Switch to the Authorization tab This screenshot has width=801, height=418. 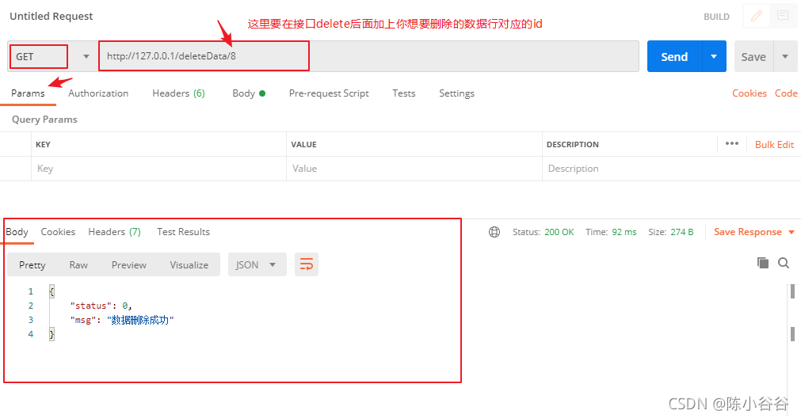[98, 93]
